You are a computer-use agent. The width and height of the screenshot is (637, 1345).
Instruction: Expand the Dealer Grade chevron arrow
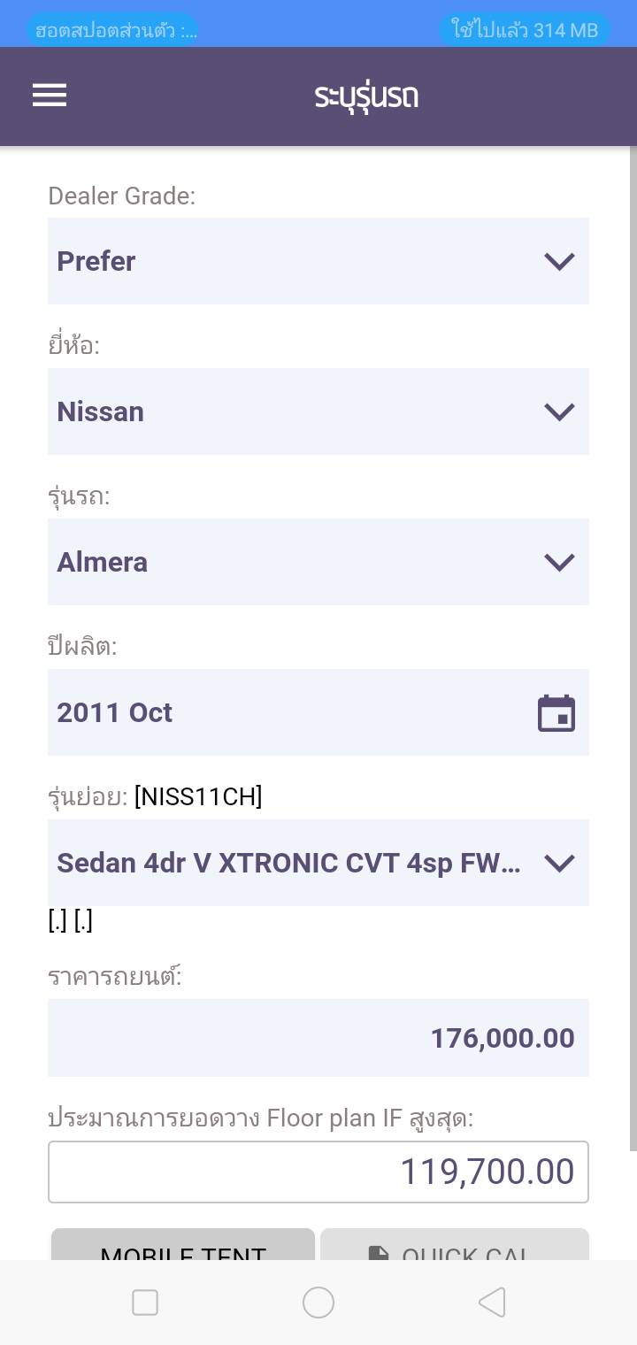tap(559, 261)
